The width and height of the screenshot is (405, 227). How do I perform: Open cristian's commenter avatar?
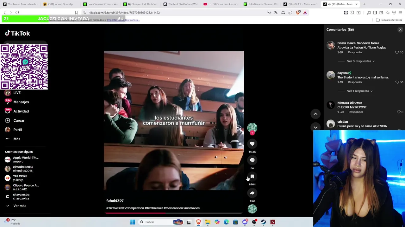[x=331, y=124]
